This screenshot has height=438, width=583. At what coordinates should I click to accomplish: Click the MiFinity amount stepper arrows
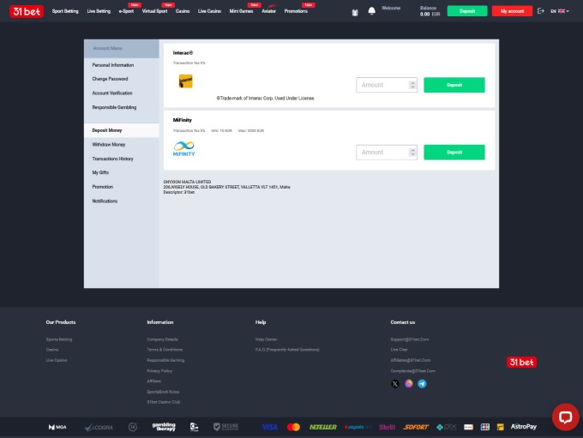(x=413, y=152)
